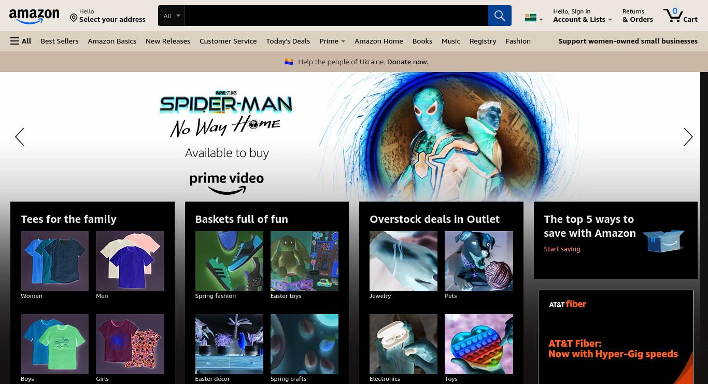Open Fashion nav item
Screen dimensions: 708x384
518,41
